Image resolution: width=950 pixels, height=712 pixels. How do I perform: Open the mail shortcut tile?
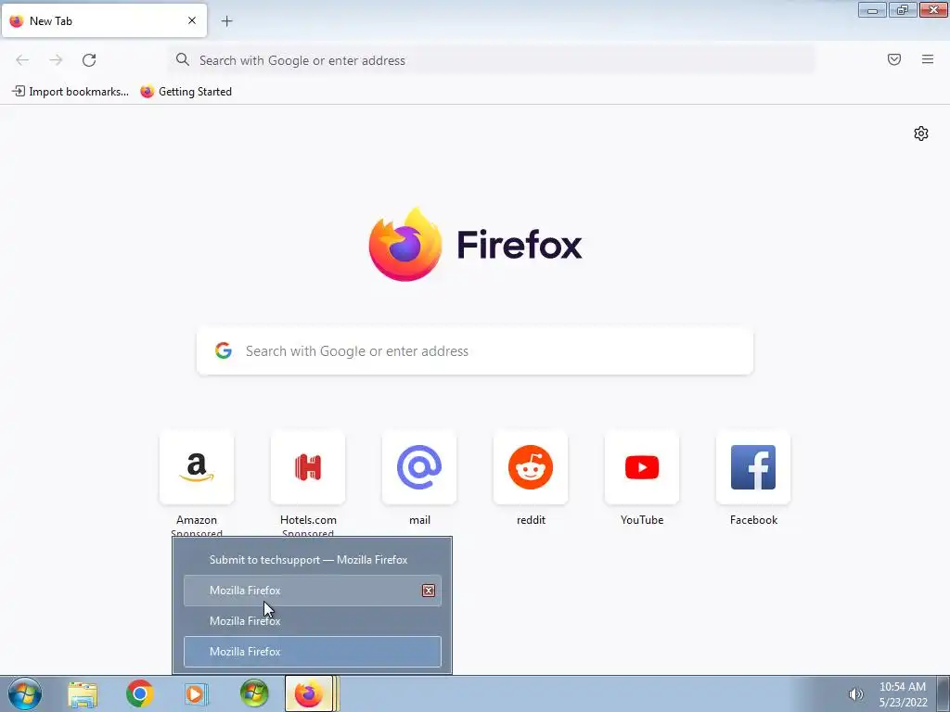click(419, 467)
